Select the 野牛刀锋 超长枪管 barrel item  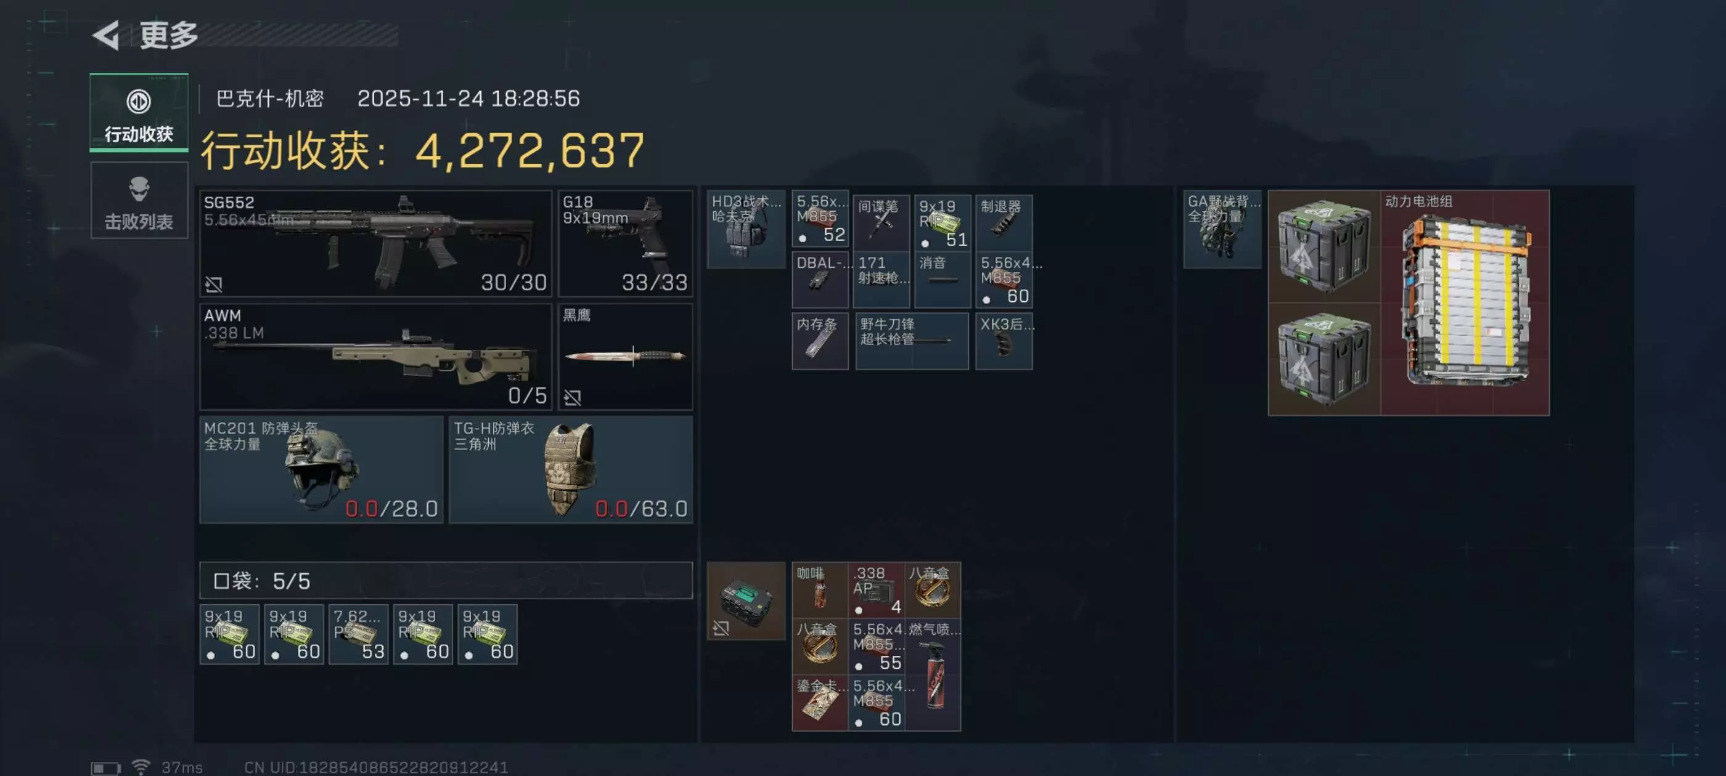point(912,341)
